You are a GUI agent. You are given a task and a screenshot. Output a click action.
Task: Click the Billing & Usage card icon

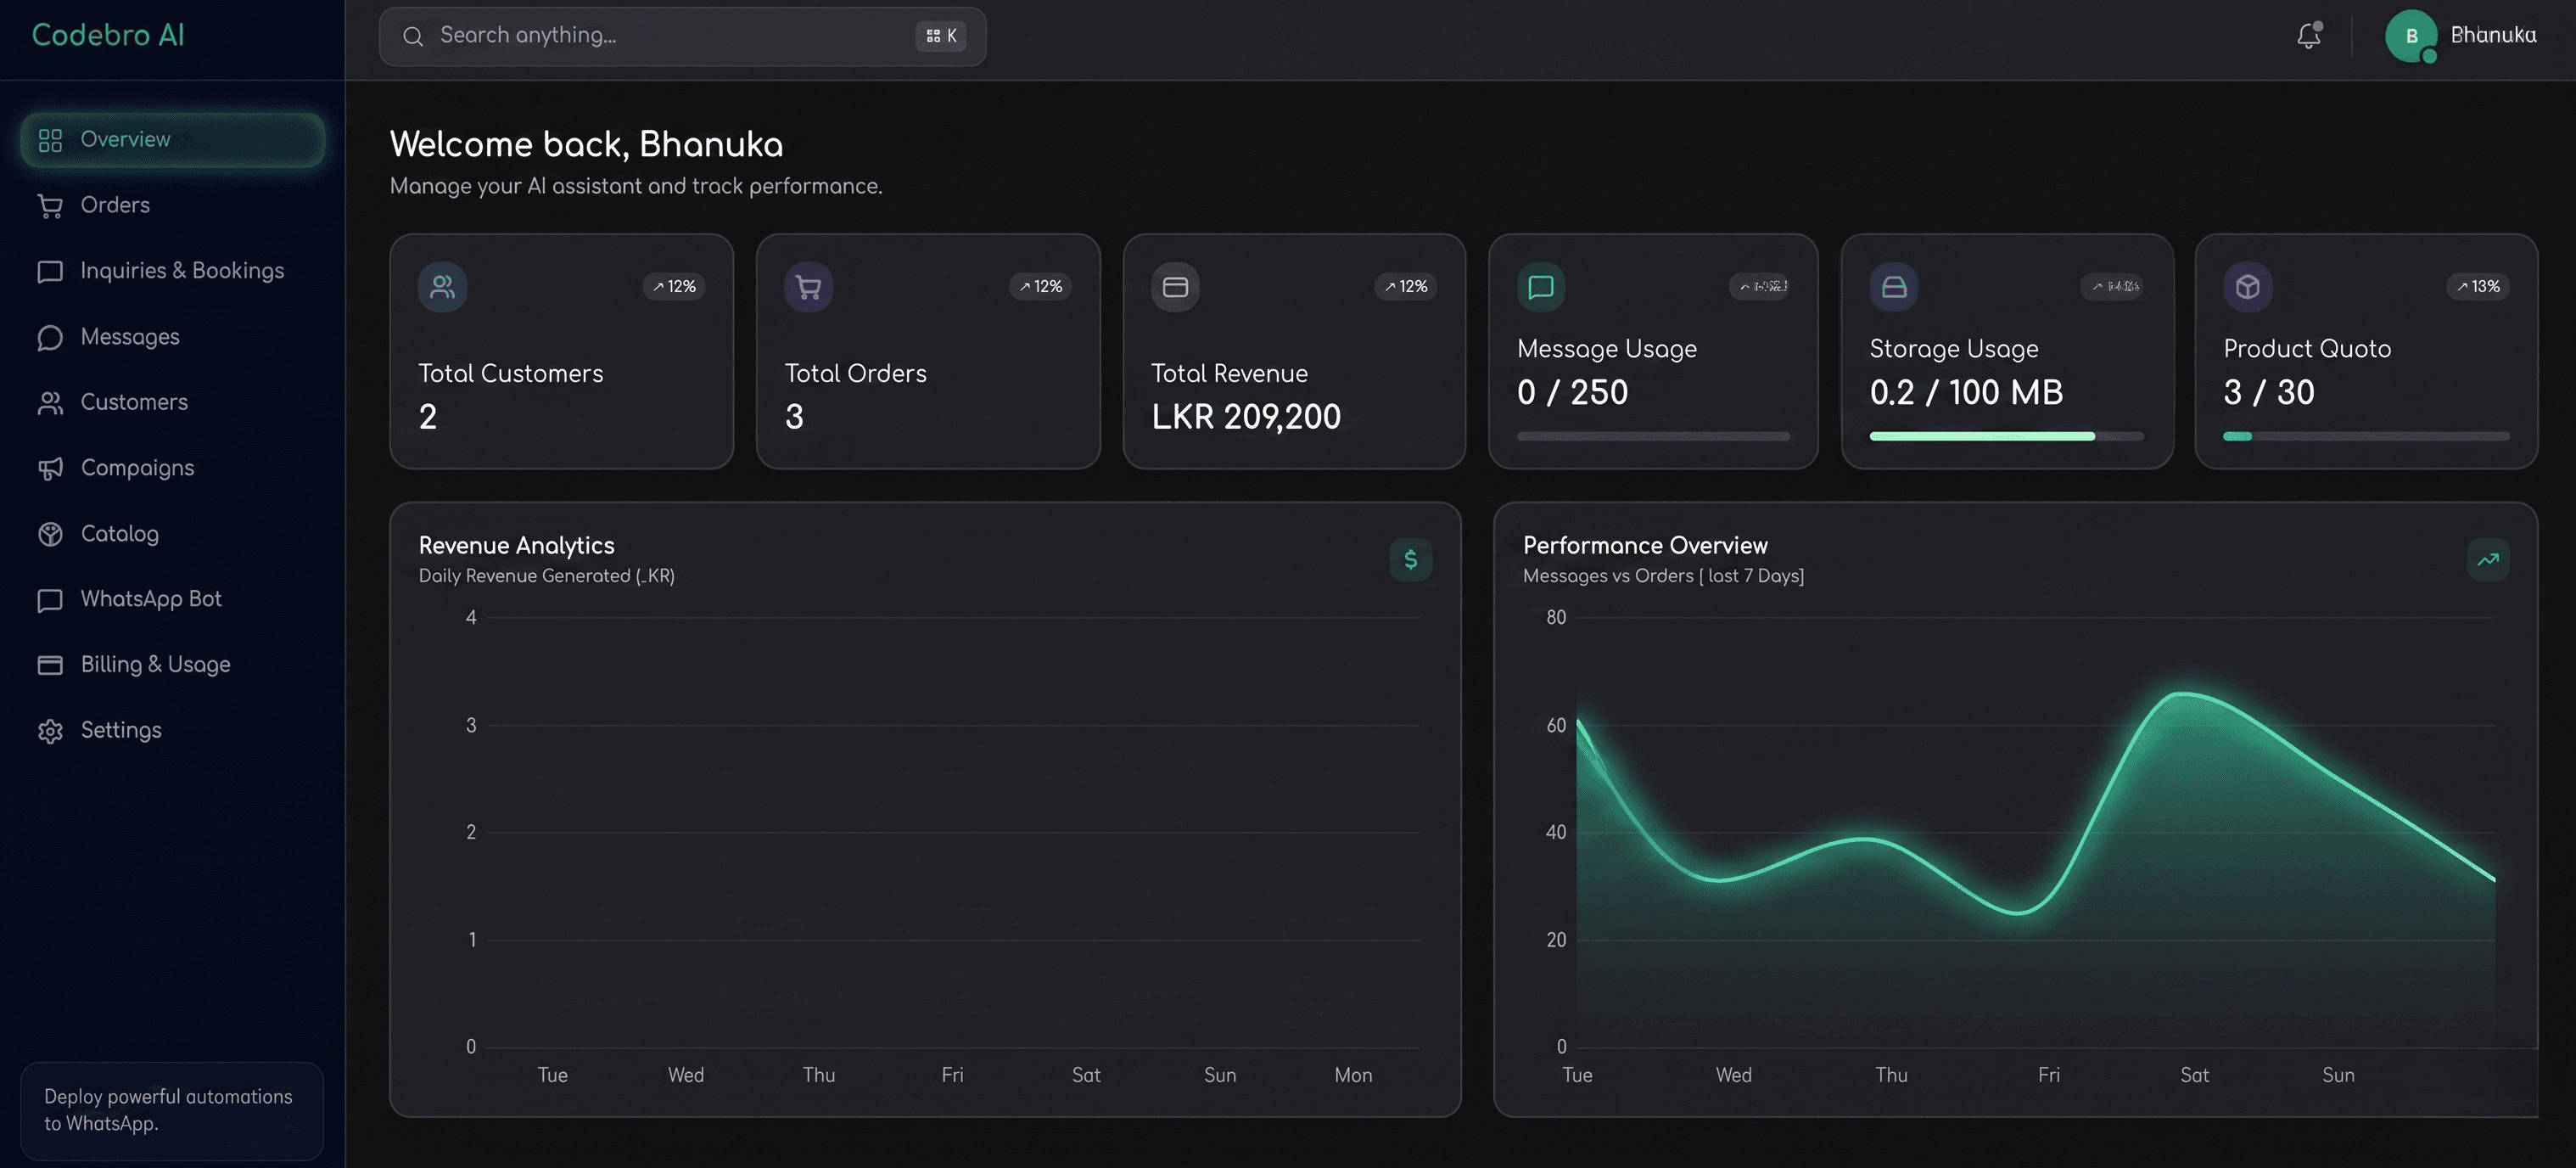50,665
